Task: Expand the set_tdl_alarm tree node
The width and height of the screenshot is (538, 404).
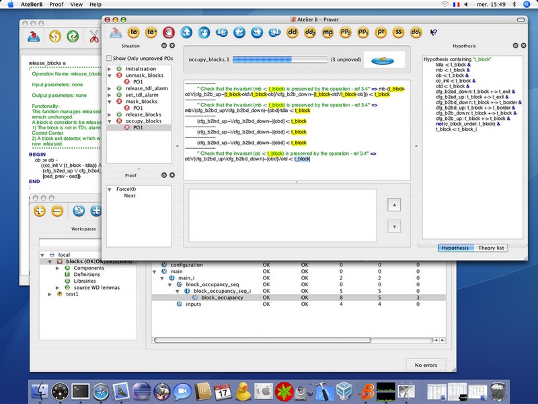Action: [x=110, y=95]
